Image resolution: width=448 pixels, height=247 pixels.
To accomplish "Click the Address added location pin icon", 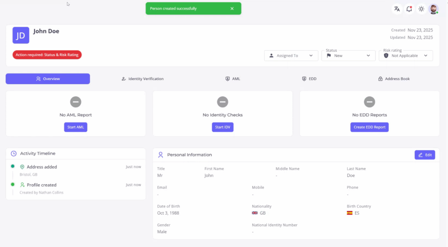I will 22,167.
